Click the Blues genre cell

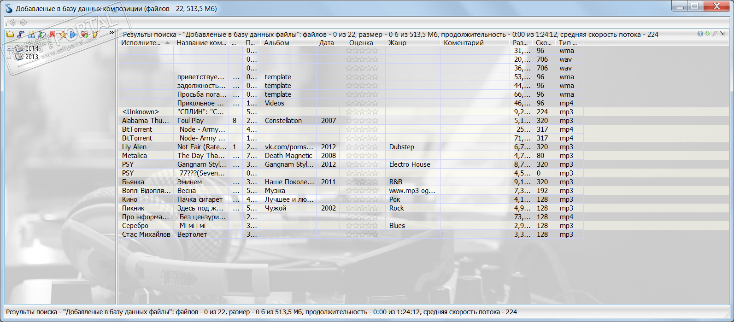413,226
